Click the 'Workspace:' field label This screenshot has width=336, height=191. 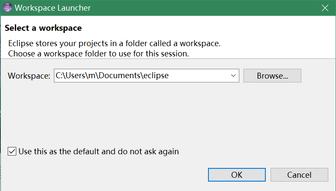point(29,76)
